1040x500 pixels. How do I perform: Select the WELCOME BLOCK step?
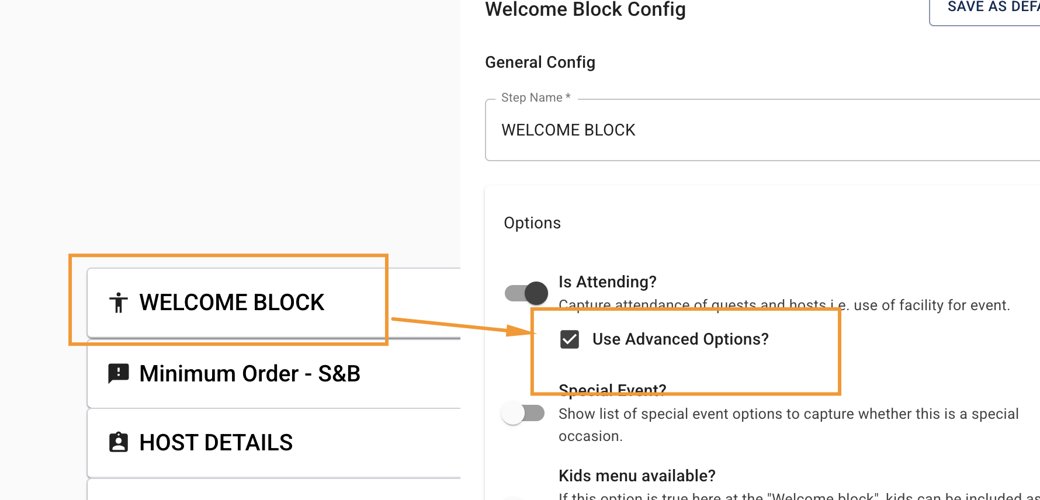(274, 303)
